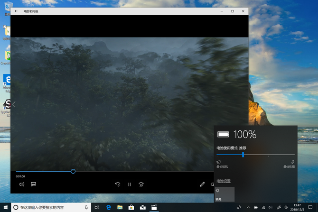Click the elapsed time label 0:01:00
Image resolution: width=318 pixels, height=212 pixels.
coord(20,176)
